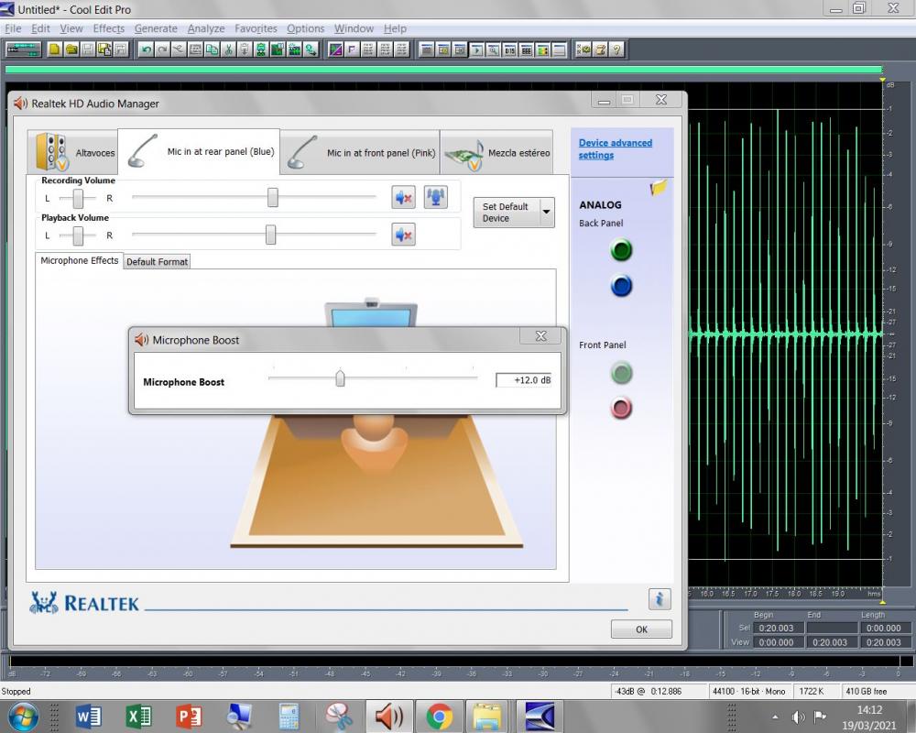This screenshot has width=916, height=733.
Task: Click the purple-green spectral view toolbar icon
Action: [x=335, y=49]
